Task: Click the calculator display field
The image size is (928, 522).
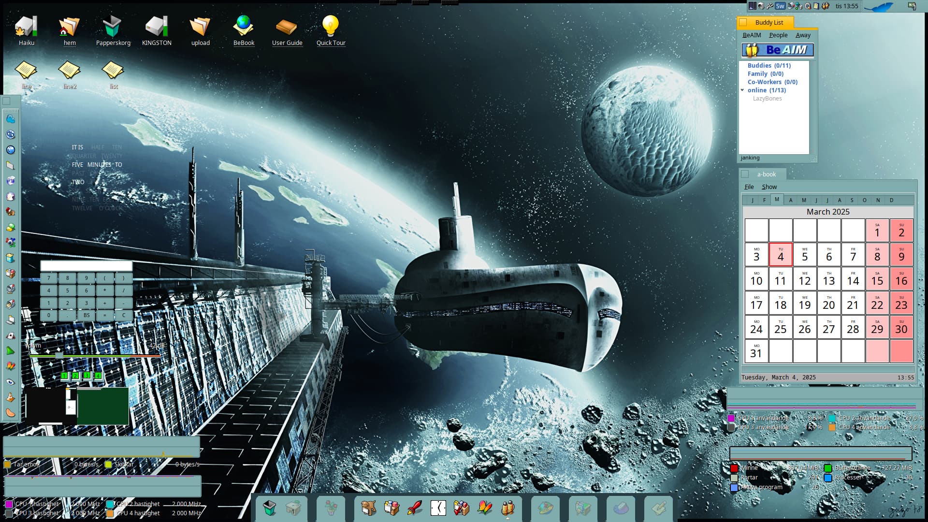Action: [87, 266]
